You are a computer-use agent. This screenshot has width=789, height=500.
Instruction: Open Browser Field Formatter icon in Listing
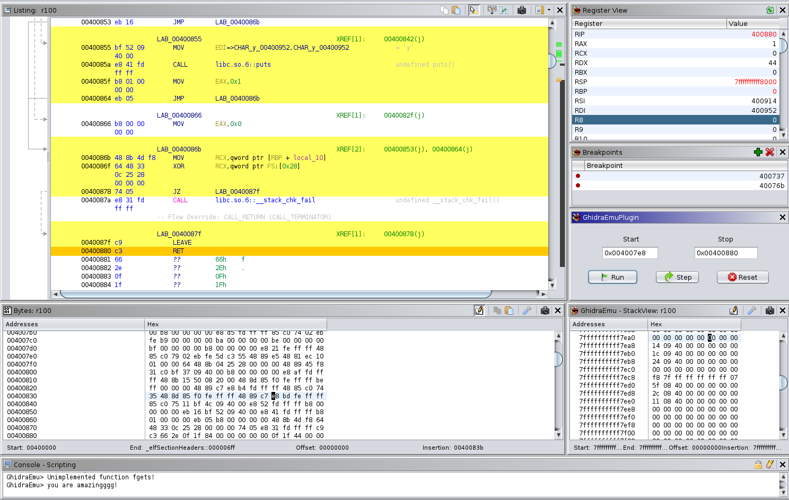(492, 10)
